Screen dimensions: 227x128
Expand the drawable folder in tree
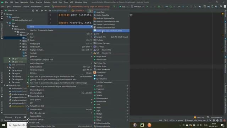pos(10,70)
